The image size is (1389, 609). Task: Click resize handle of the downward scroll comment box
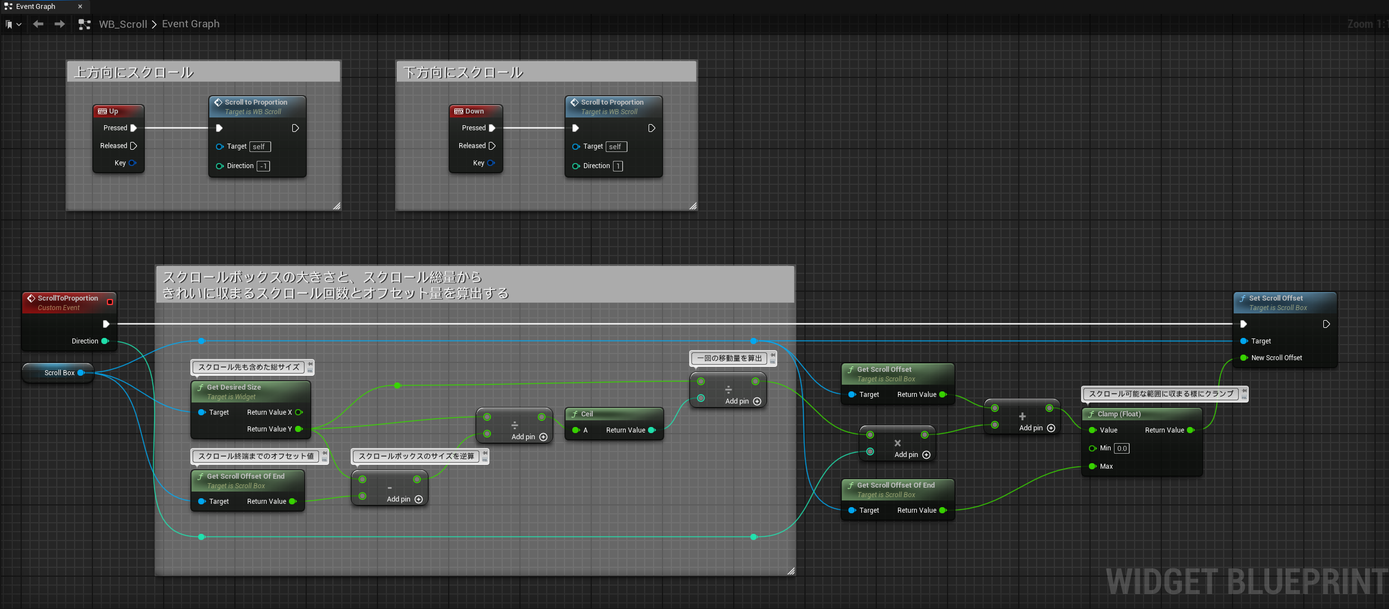click(693, 206)
